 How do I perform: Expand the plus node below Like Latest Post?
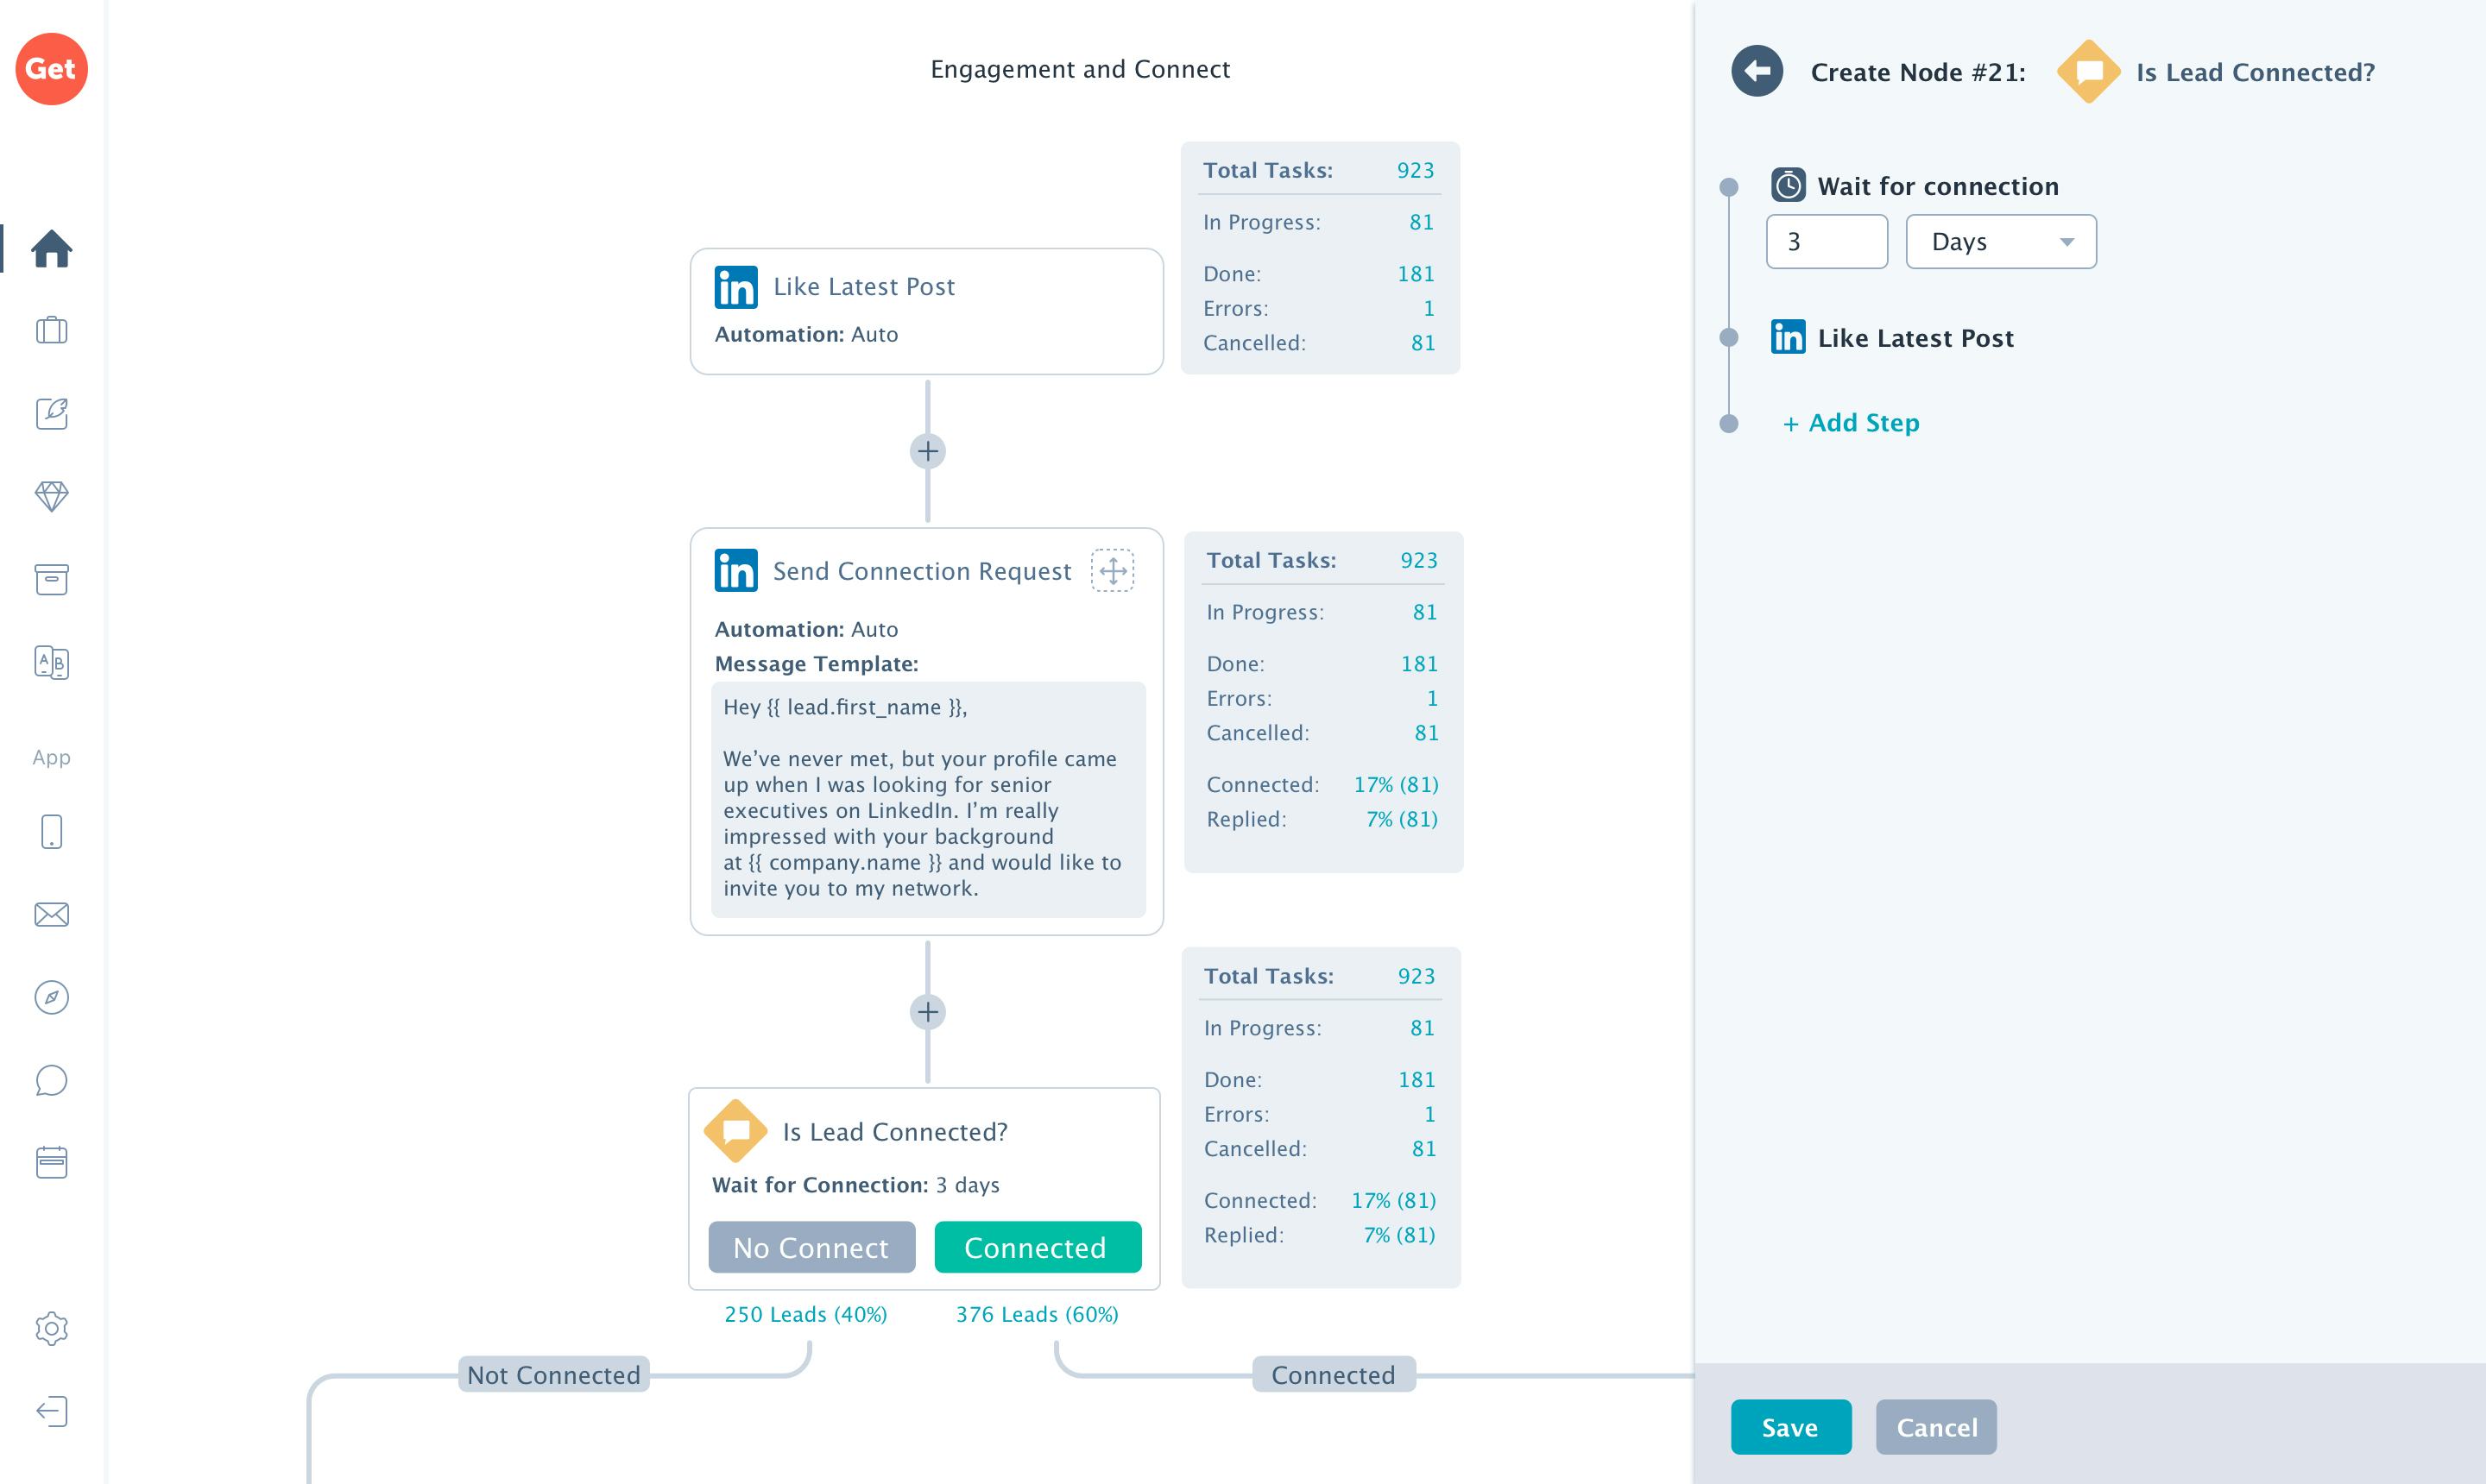point(926,452)
